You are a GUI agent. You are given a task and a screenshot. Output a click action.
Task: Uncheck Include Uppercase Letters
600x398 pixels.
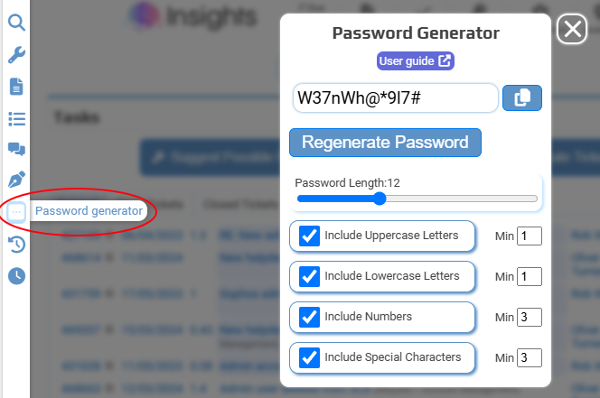point(309,236)
